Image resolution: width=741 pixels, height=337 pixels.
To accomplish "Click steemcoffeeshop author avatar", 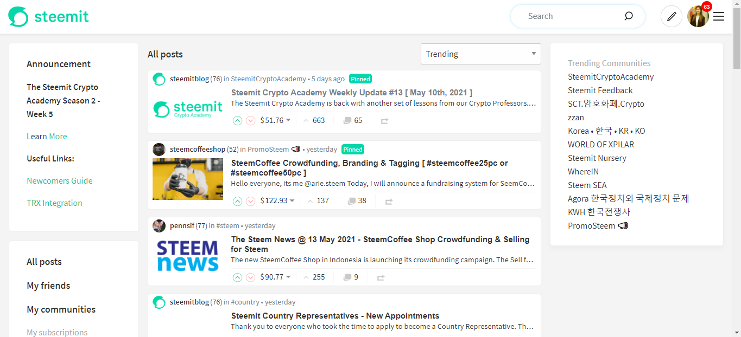I will coord(159,150).
